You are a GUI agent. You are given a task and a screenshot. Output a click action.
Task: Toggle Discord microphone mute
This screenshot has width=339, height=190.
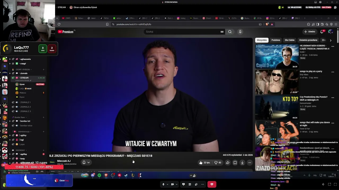click(163, 184)
